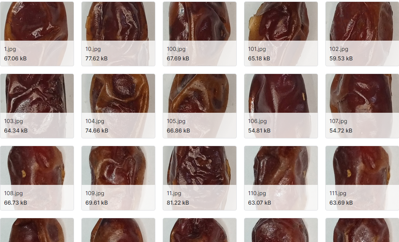This screenshot has width=399, height=242.
Task: Open the 106.jpg image card
Action: [x=281, y=106]
